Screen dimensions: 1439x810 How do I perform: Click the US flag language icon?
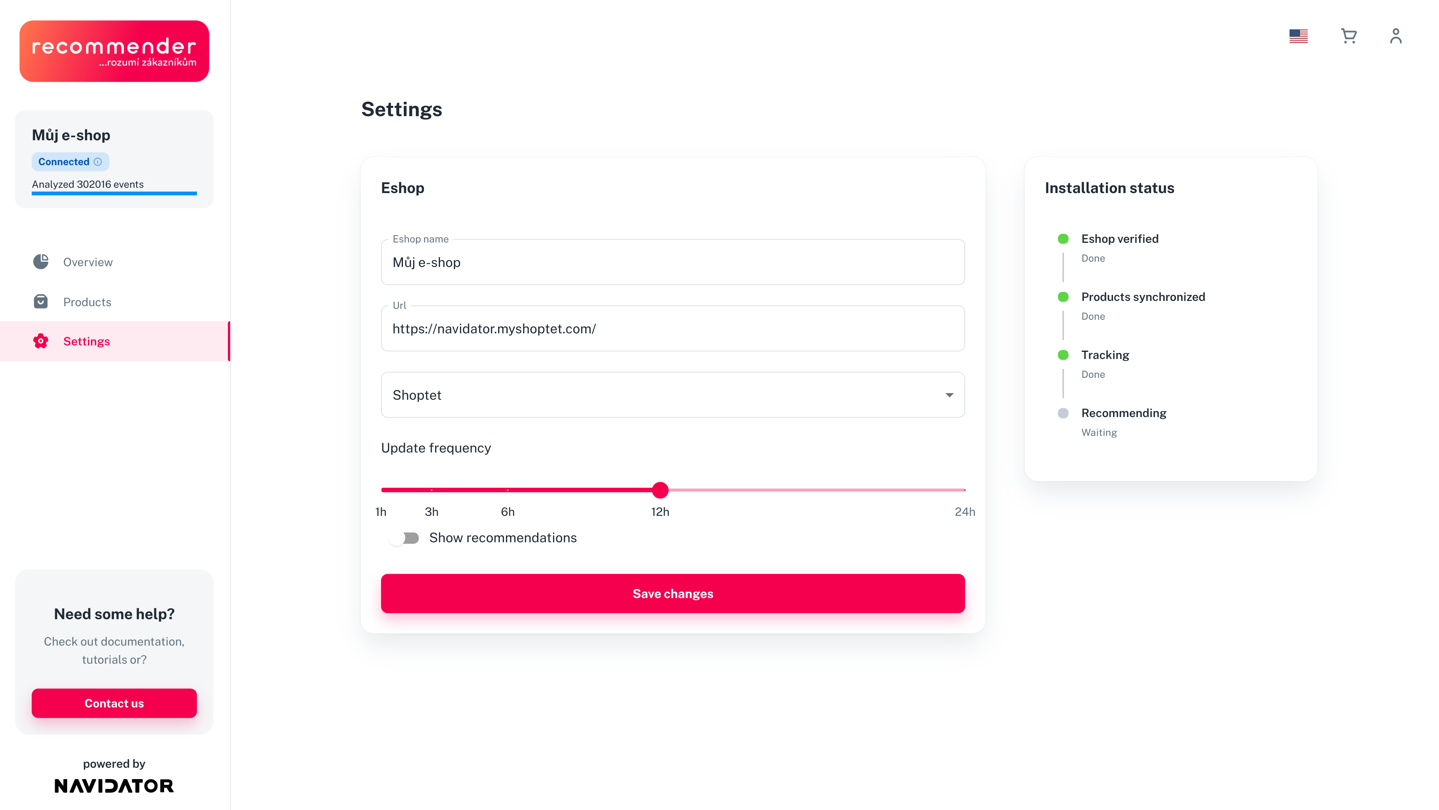[x=1298, y=36]
